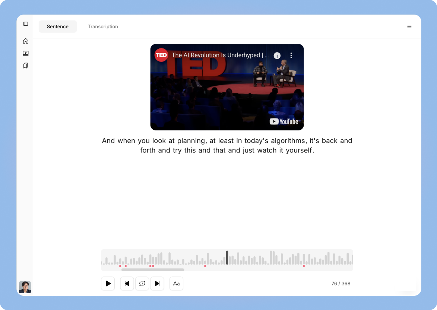Open the three-dot menu on the video
This screenshot has width=437, height=310.
(291, 55)
